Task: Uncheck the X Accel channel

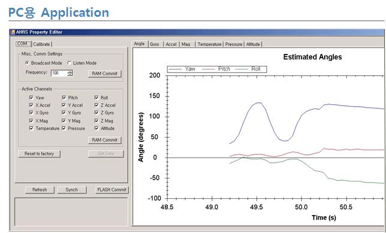Action: pos(31,105)
